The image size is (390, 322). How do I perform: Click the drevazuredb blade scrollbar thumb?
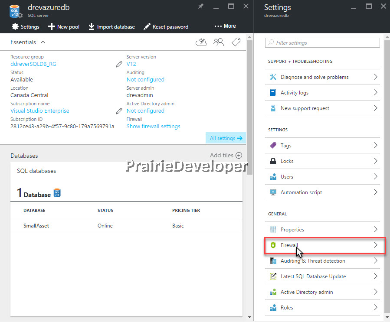point(249,107)
